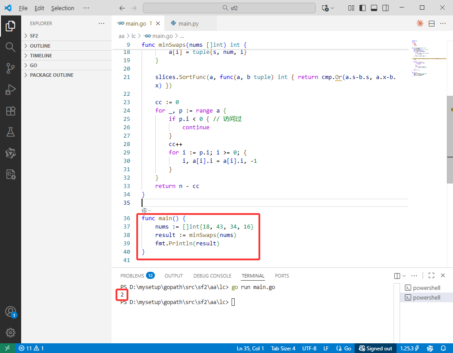Open the Customize Layout icon
Screen dimensions: 453x353
pyautogui.click(x=351, y=8)
